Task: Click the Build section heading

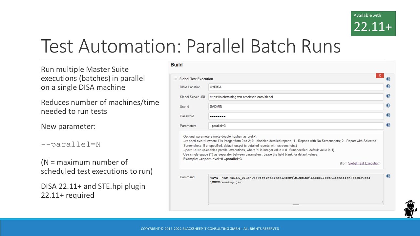Action: tap(177, 65)
